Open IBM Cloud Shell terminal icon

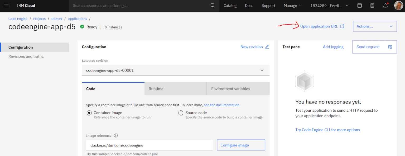tap(359, 5)
